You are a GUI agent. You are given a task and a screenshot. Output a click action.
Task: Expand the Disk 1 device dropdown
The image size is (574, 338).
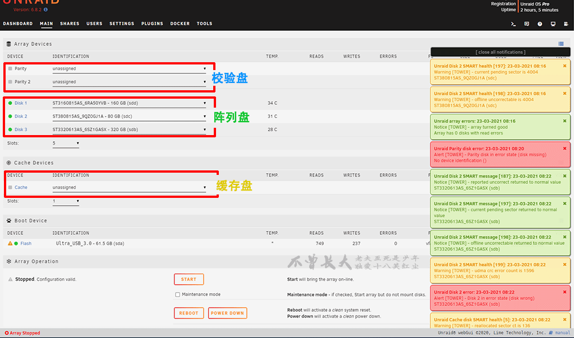pos(129,103)
